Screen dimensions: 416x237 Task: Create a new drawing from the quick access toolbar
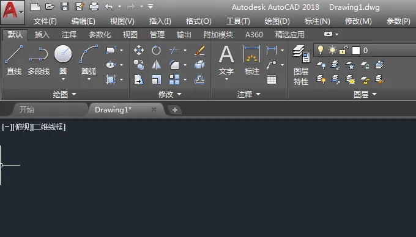click(35, 6)
